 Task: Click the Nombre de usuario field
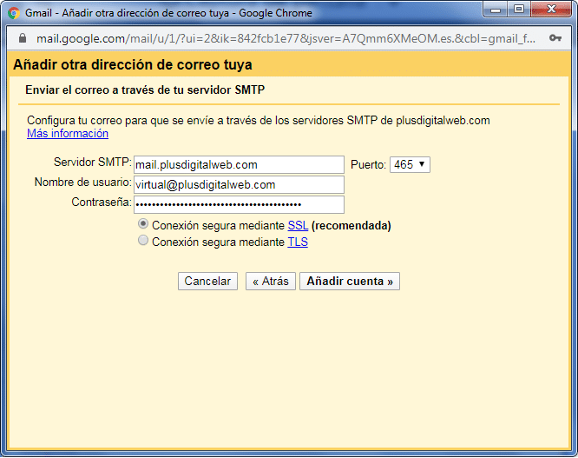tap(239, 184)
